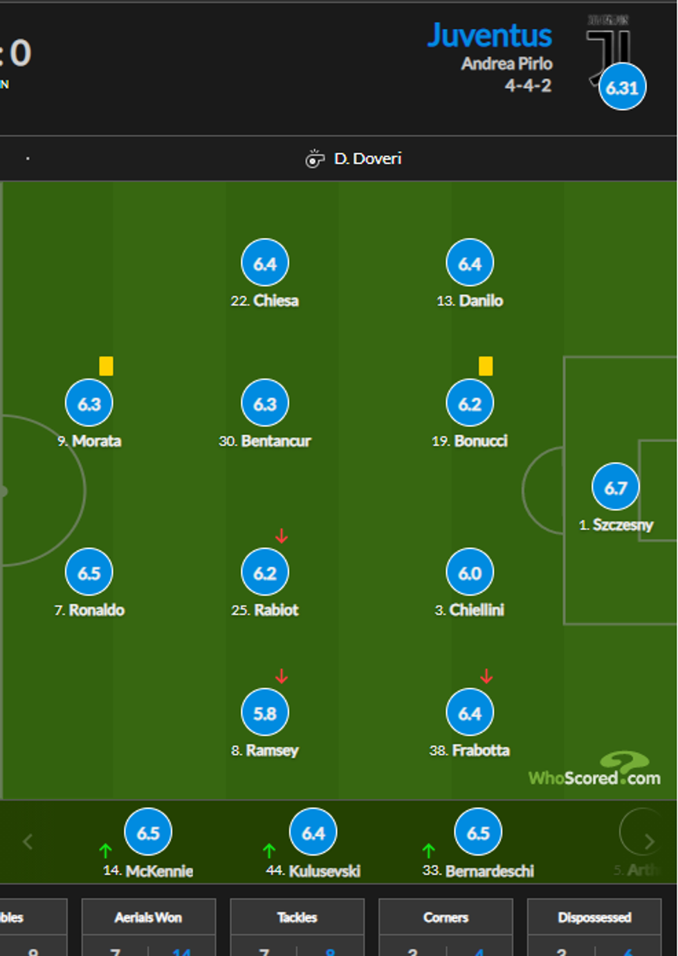Screen dimensions: 678x956
Task: Click the Juventus team rating 6.31 badge
Action: (622, 88)
